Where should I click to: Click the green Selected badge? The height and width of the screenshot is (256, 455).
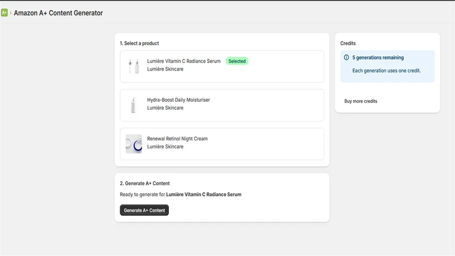pyautogui.click(x=237, y=61)
